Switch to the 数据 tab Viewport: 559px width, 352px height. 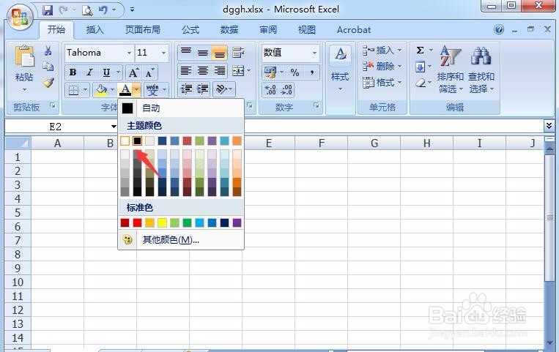[229, 30]
